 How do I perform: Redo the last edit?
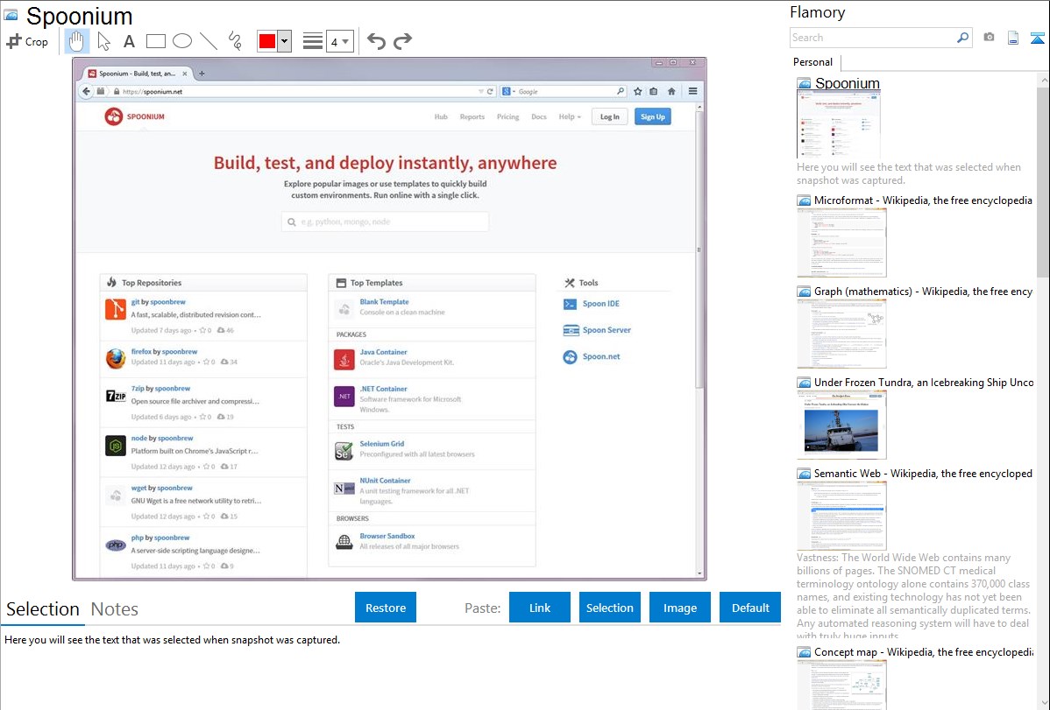coord(402,41)
